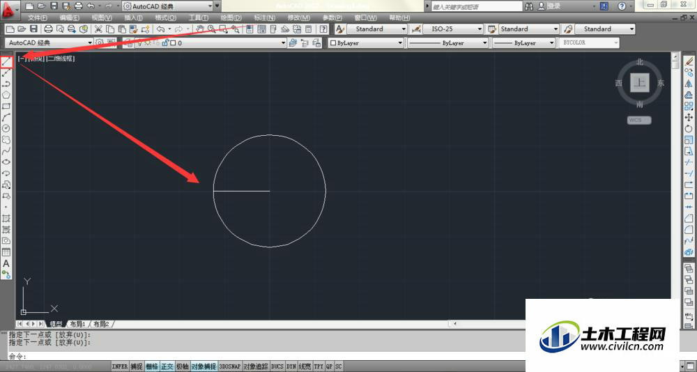Viewport: 697px width, 372px height.
Task: Toggle 对象追踪 object snap tracking
Action: [x=256, y=366]
